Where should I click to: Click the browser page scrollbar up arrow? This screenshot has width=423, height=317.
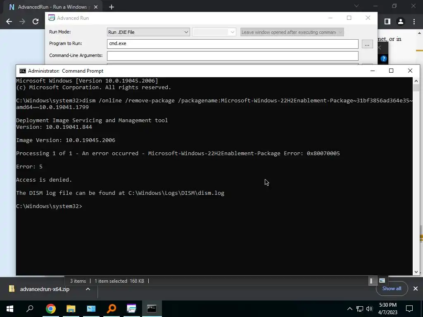(x=420, y=33)
